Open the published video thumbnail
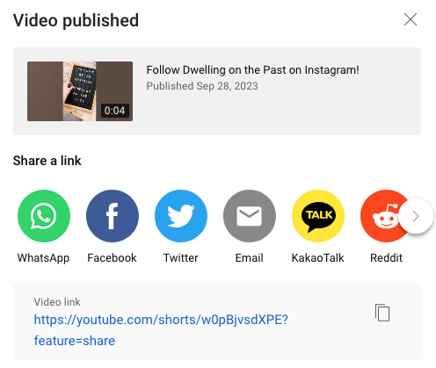This screenshot has height=368, width=436. coord(80,91)
